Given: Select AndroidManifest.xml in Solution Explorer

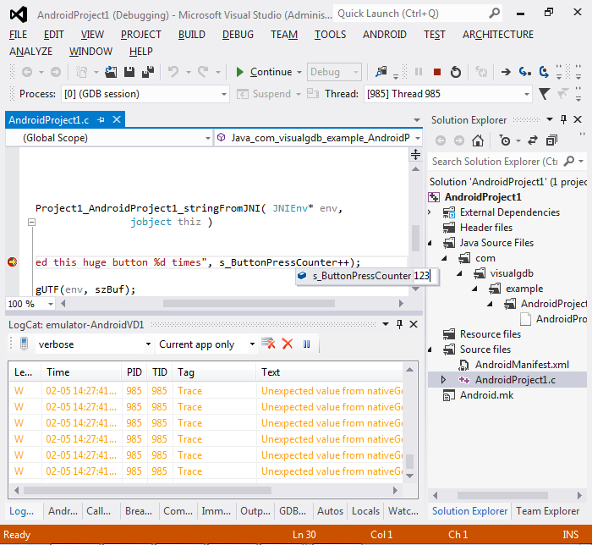Looking at the screenshot, I should (522, 365).
